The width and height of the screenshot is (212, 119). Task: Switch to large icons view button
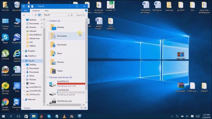coord(85,108)
